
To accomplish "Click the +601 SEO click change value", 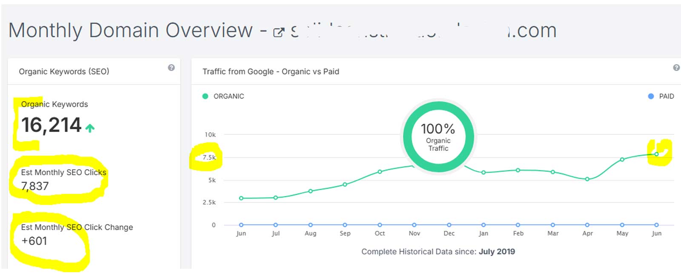I will click(34, 241).
